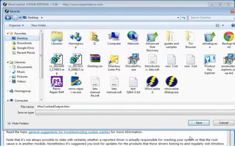Expand the address bar history dropdown
Image resolution: width=235 pixels, height=147 pixels.
178,18
